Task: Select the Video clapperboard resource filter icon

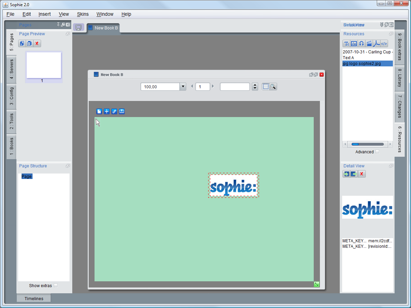Action: pos(369,43)
